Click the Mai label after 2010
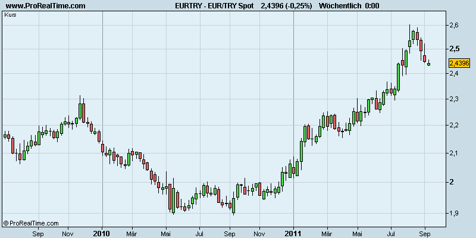The height and width of the screenshot is (238, 476). pyautogui.click(x=166, y=233)
